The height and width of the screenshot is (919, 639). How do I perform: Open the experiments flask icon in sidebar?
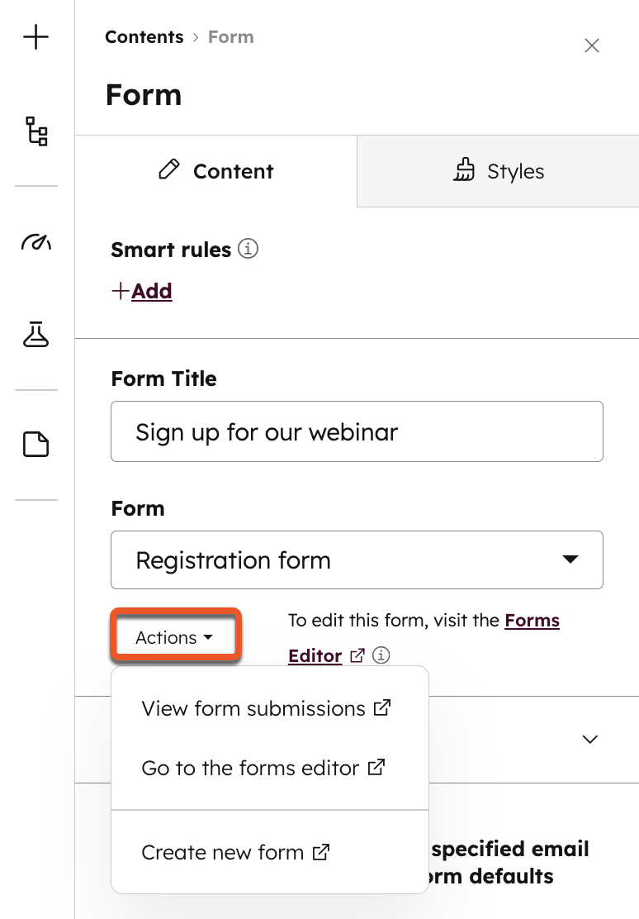(36, 335)
